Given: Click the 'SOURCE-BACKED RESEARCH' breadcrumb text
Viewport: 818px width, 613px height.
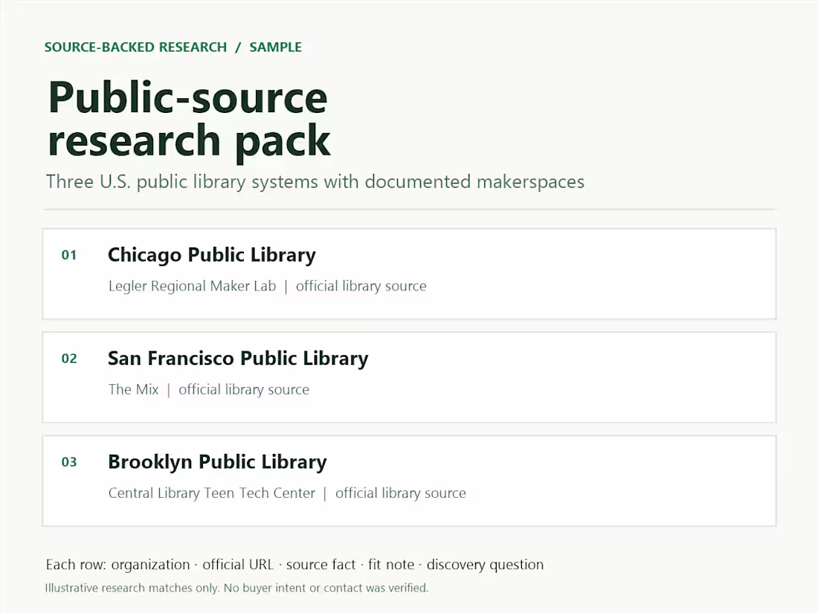Looking at the screenshot, I should coord(135,47).
